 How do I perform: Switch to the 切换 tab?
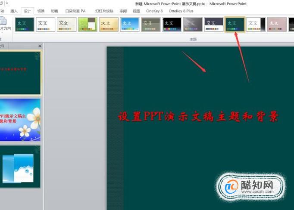click(x=41, y=11)
